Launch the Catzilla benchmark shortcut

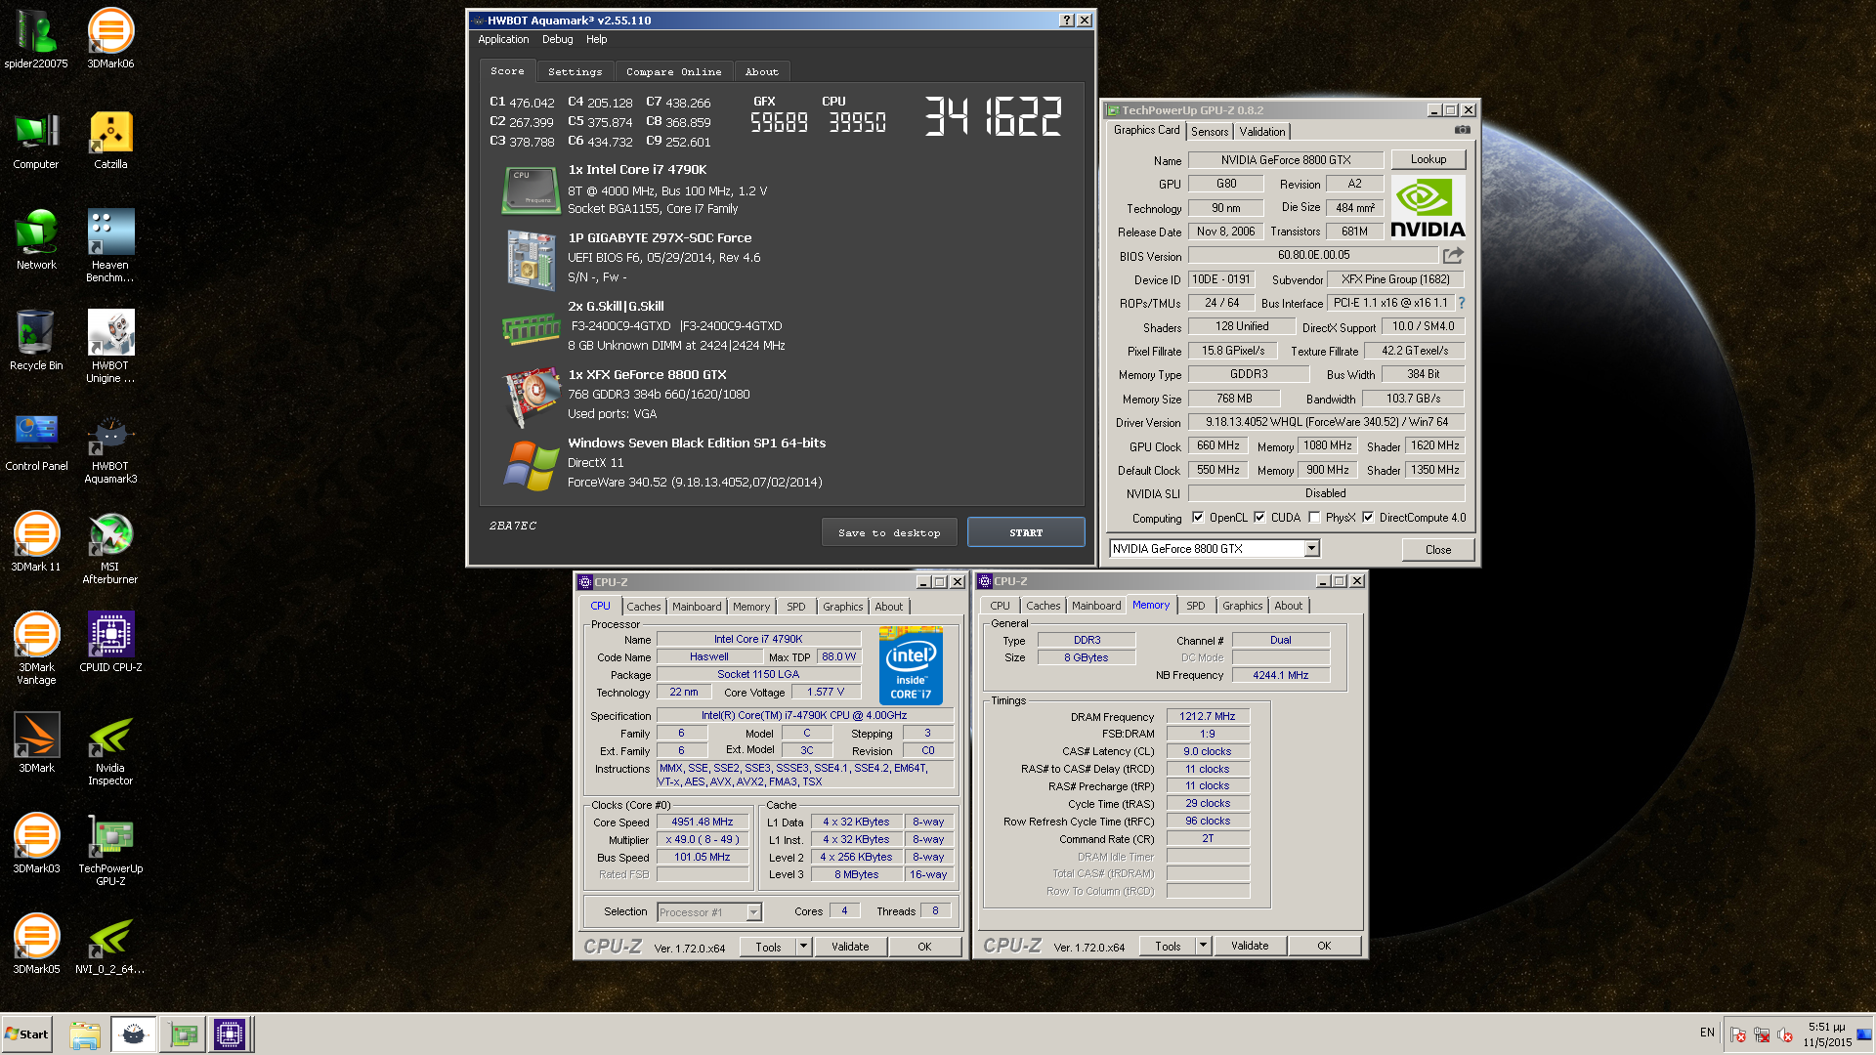point(110,140)
